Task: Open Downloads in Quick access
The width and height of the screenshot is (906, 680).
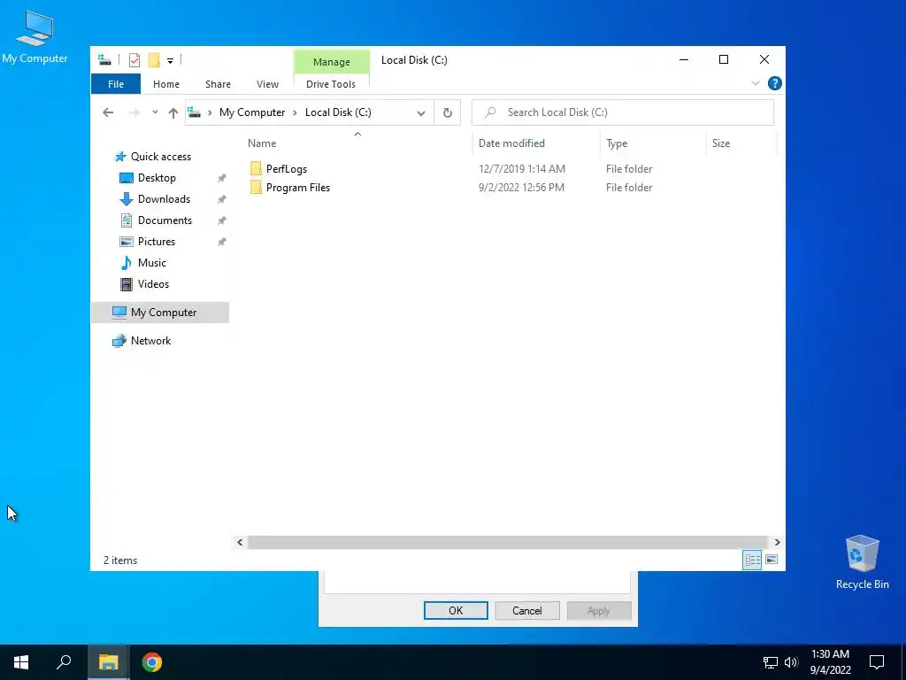Action: pyautogui.click(x=164, y=199)
